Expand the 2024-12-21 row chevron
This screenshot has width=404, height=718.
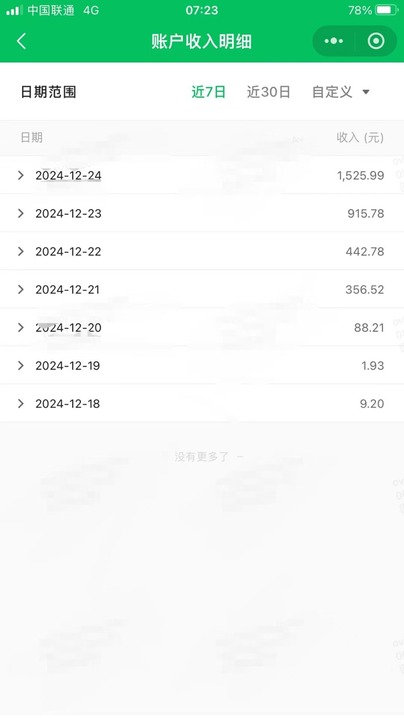(21, 289)
